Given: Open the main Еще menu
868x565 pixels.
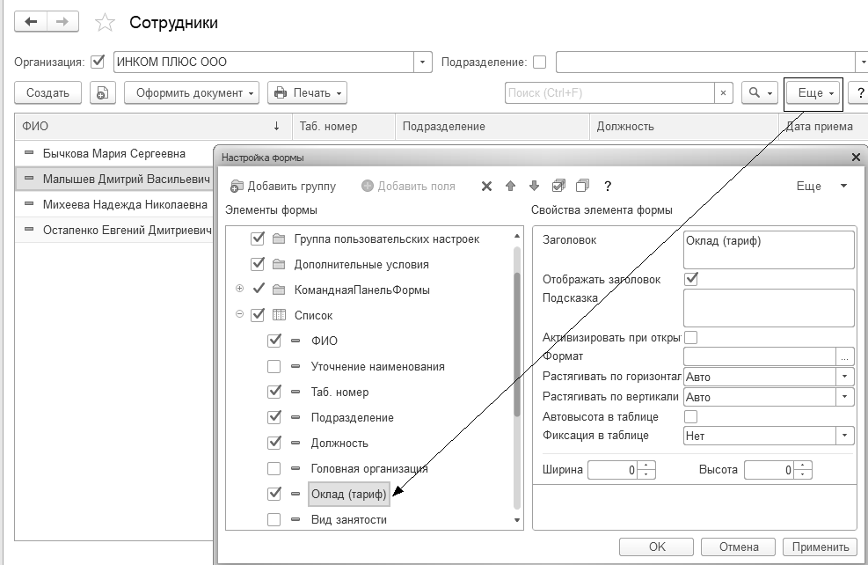Looking at the screenshot, I should 813,93.
